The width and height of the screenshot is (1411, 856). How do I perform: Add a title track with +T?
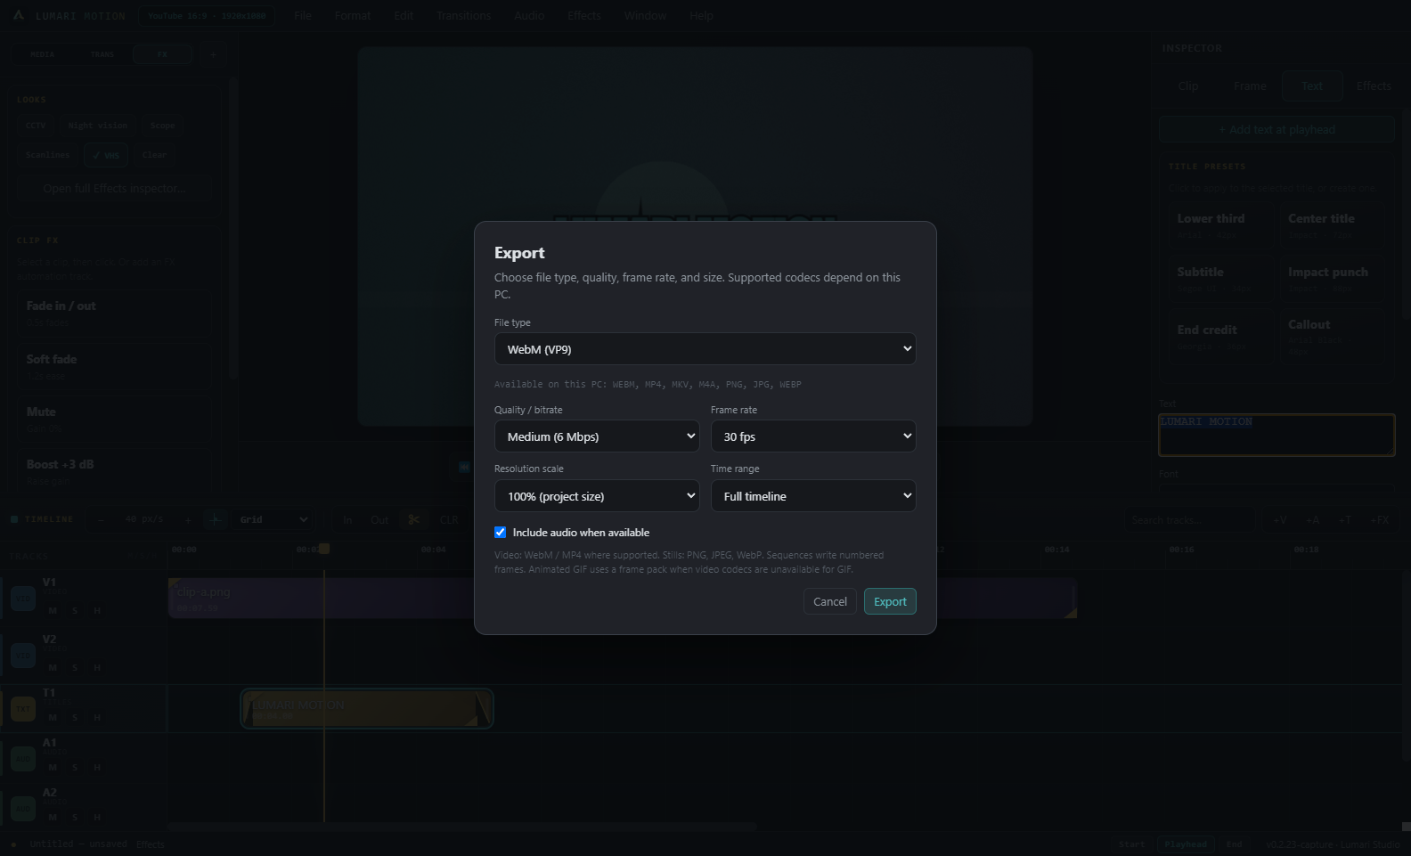[x=1345, y=520]
